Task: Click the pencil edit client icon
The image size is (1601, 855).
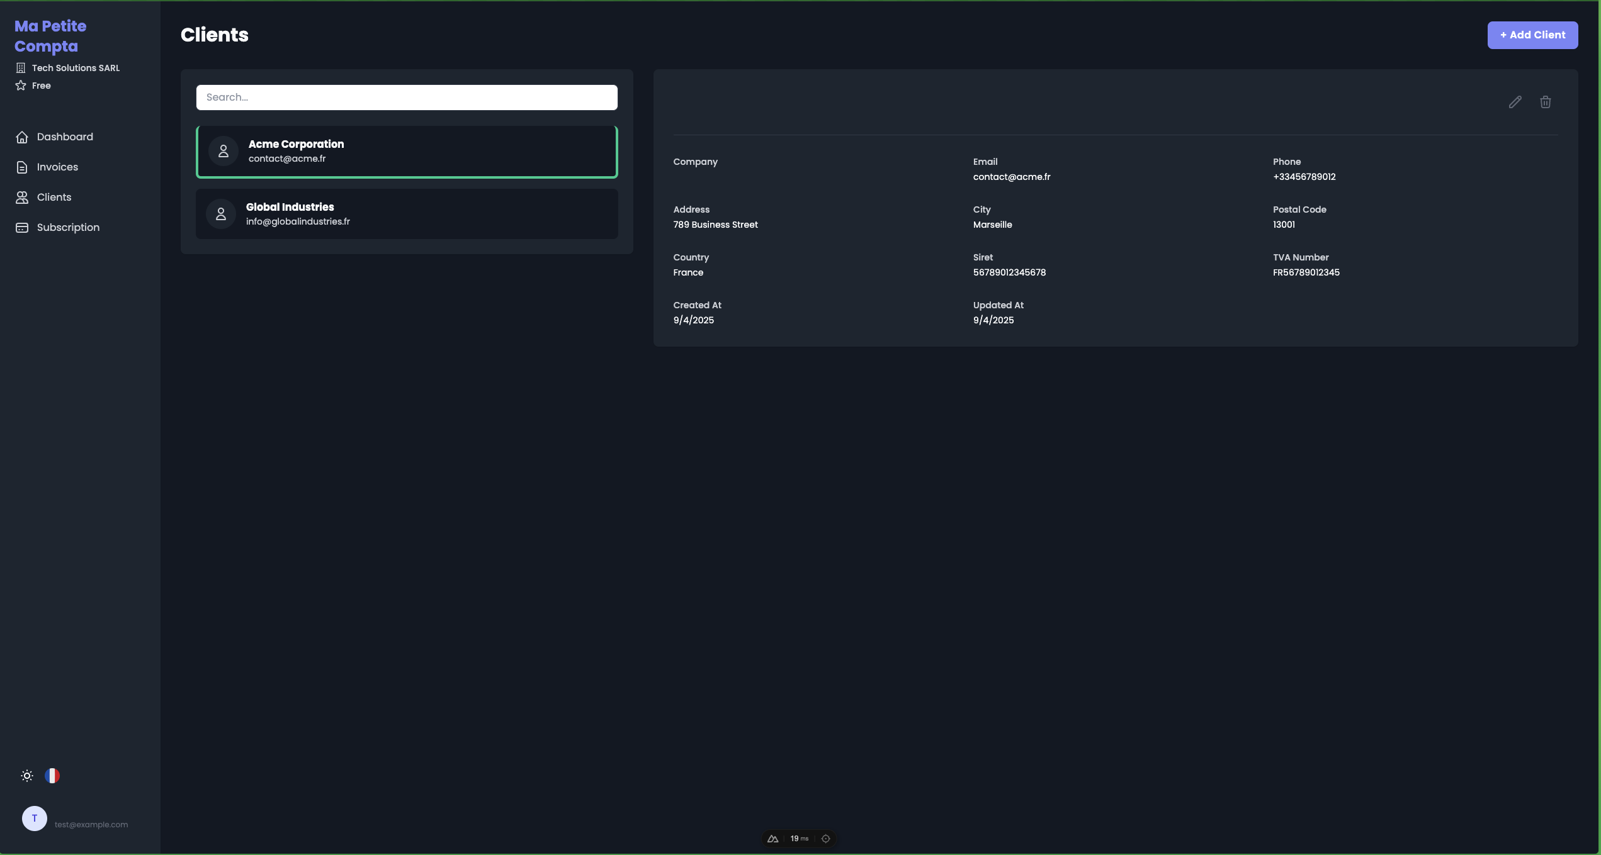Action: (x=1515, y=102)
